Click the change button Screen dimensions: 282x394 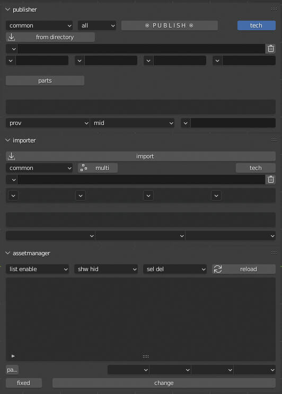click(x=164, y=383)
